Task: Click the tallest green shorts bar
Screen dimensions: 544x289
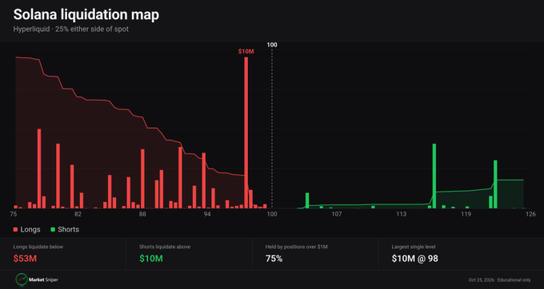Action: pos(434,176)
